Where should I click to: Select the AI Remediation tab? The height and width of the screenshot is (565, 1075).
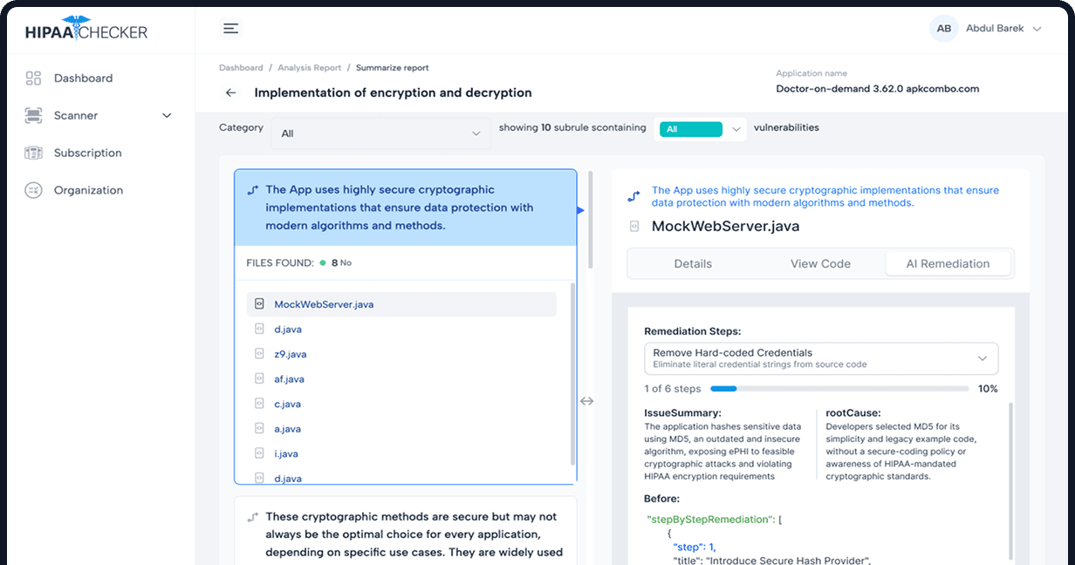[948, 263]
